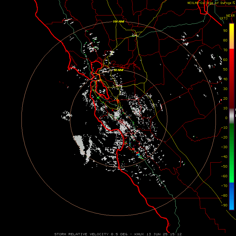Click the 70 value on the scale
The image size is (236, 236).
click(x=225, y=50)
